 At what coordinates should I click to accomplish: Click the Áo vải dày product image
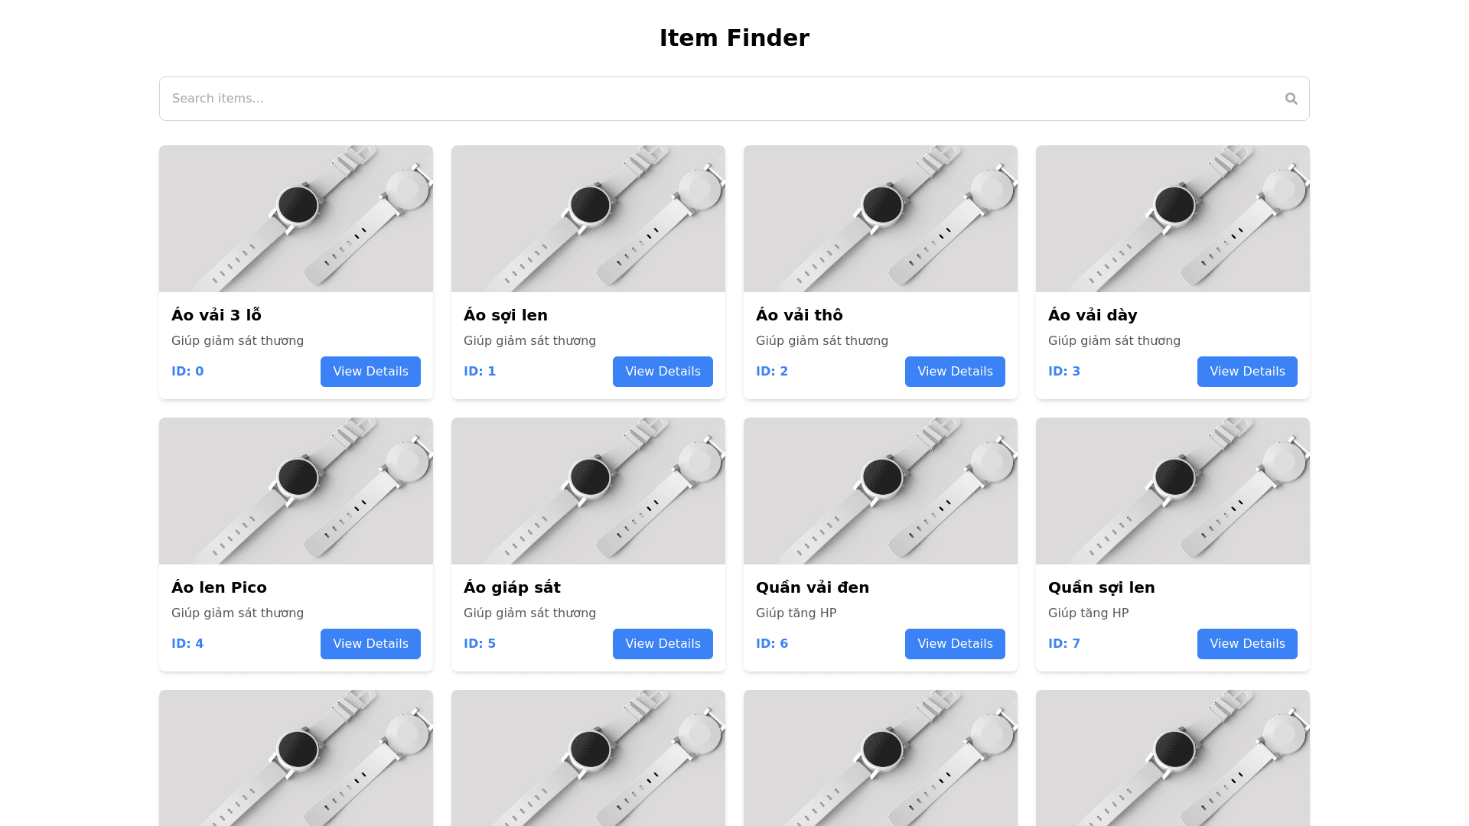(x=1173, y=219)
